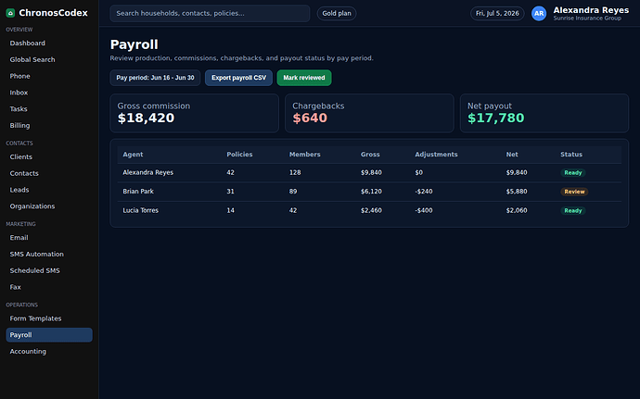The image size is (640, 399).
Task: Mark payroll as reviewed
Action: (x=304, y=78)
